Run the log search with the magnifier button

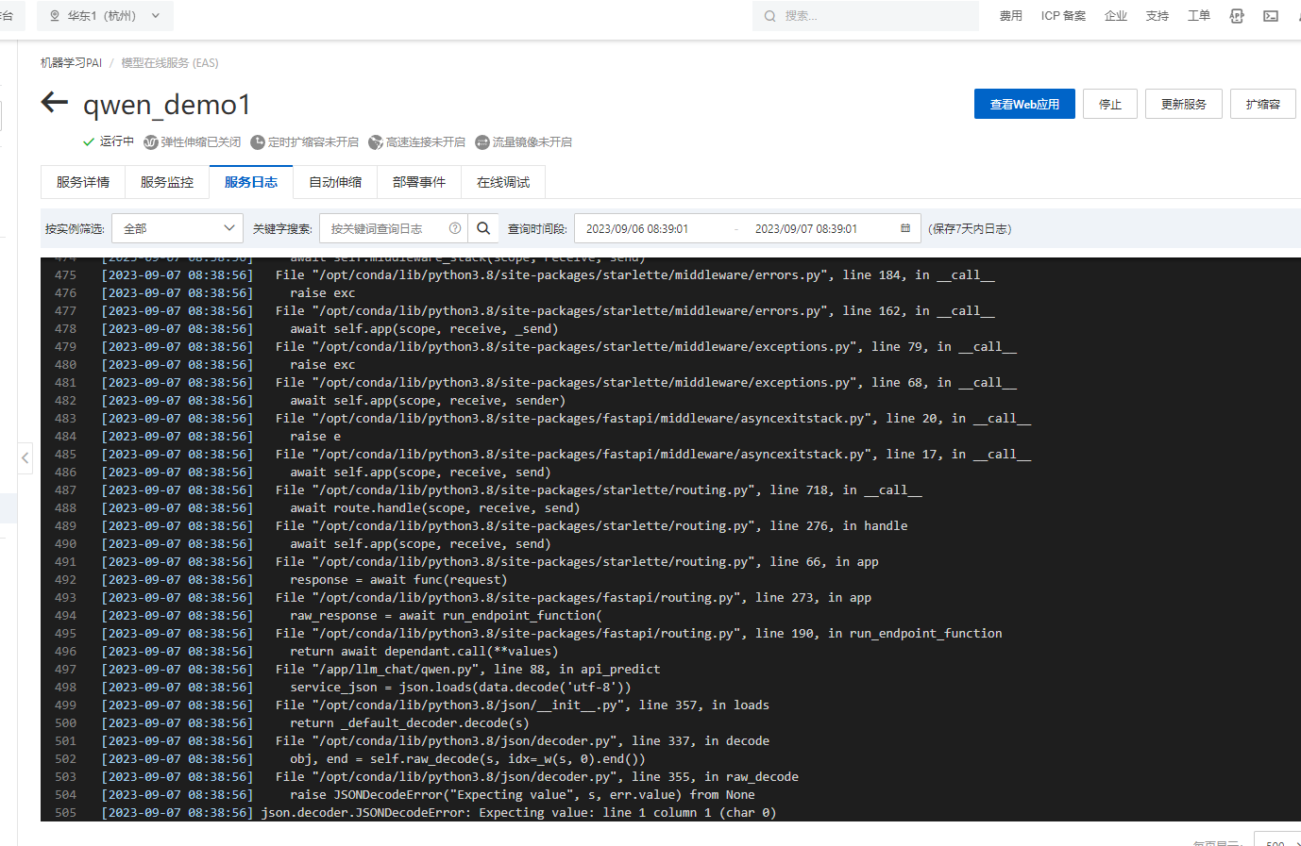point(483,228)
